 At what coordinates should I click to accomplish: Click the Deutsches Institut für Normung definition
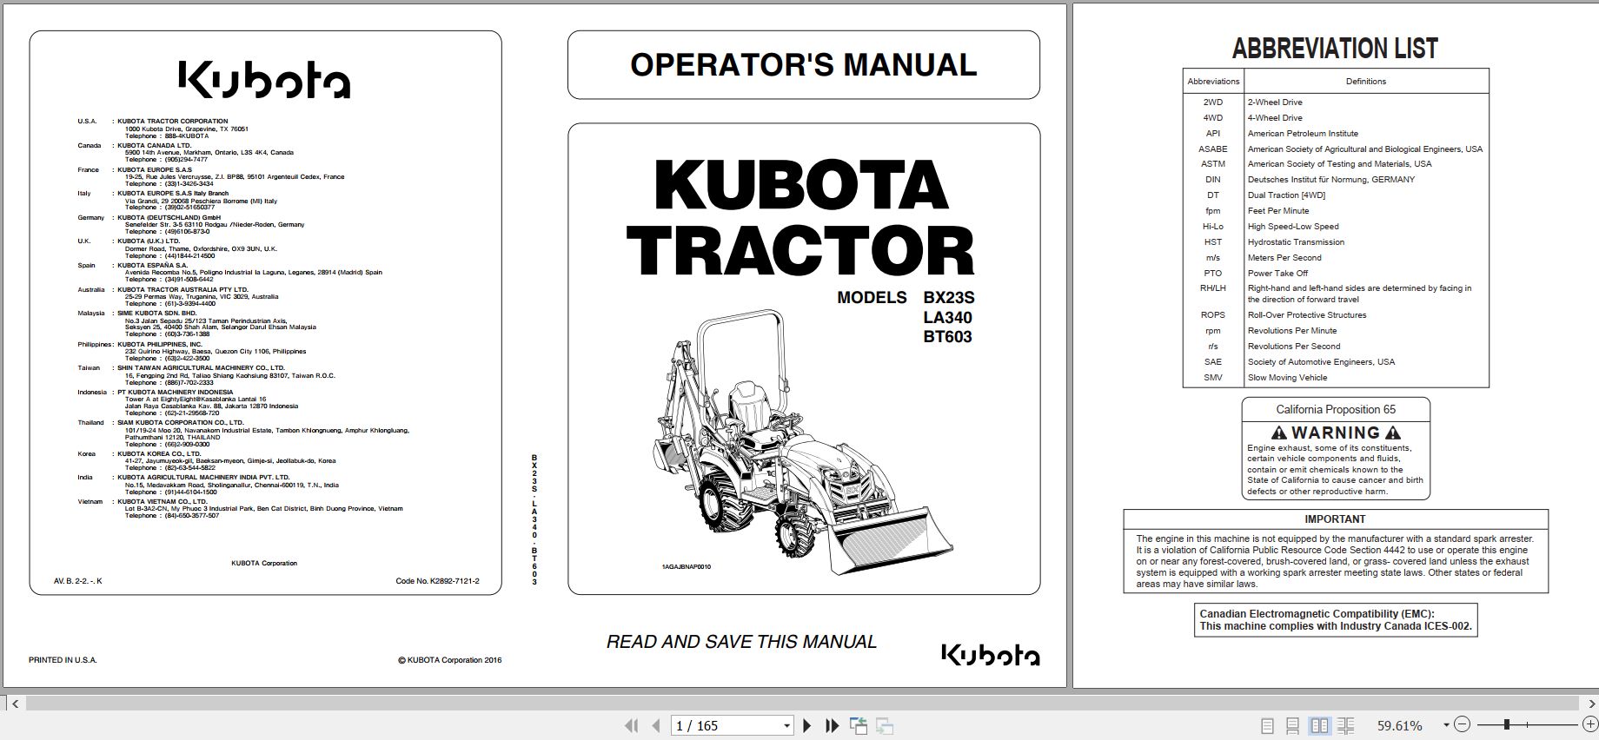pyautogui.click(x=1331, y=180)
